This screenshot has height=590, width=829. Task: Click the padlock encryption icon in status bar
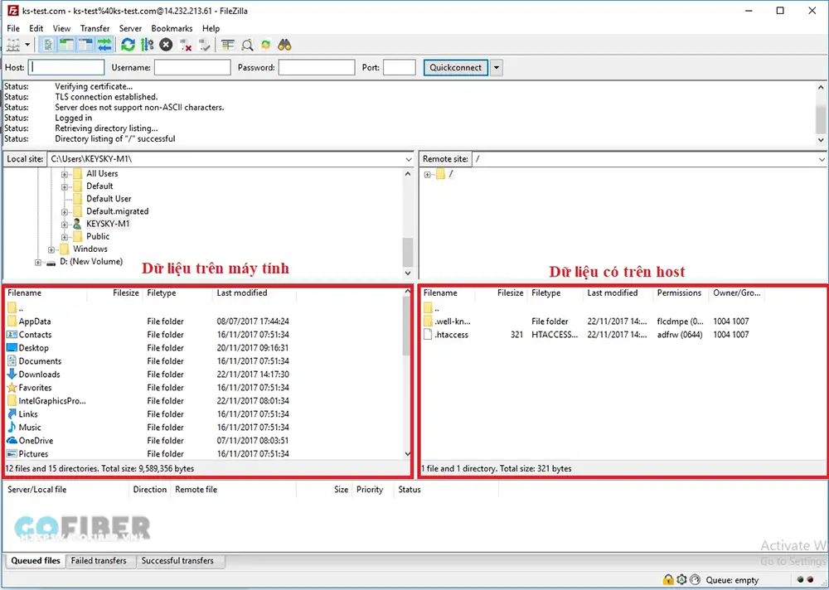tap(668, 580)
